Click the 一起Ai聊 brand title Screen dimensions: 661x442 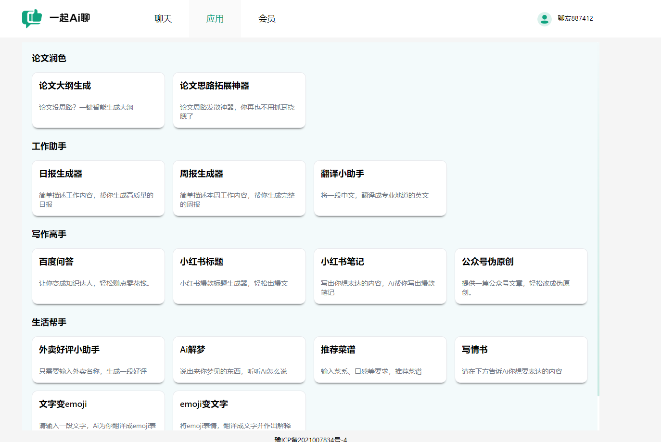pos(70,18)
